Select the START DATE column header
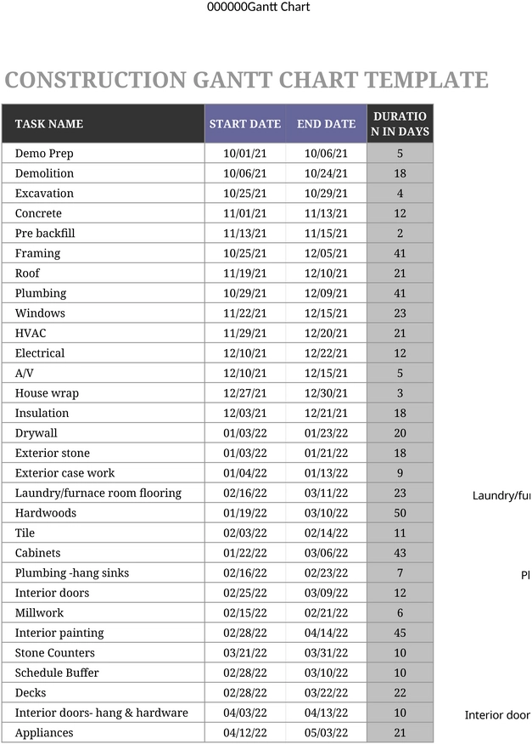532x744 pixels. pyautogui.click(x=245, y=124)
